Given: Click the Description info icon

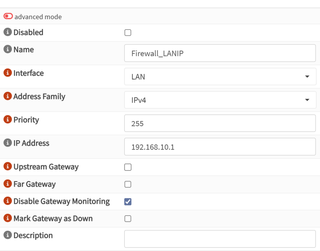Looking at the screenshot, I should pos(7,235).
